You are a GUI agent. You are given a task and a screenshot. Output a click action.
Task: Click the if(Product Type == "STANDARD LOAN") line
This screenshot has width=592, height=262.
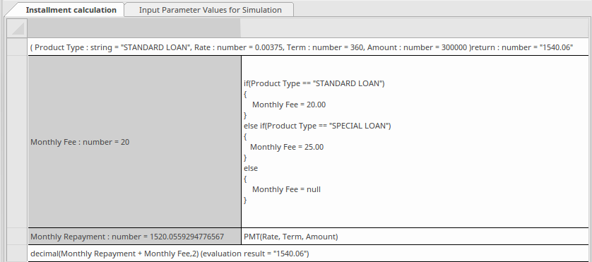pyautogui.click(x=314, y=83)
